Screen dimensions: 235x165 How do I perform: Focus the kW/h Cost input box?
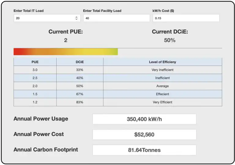186,18
